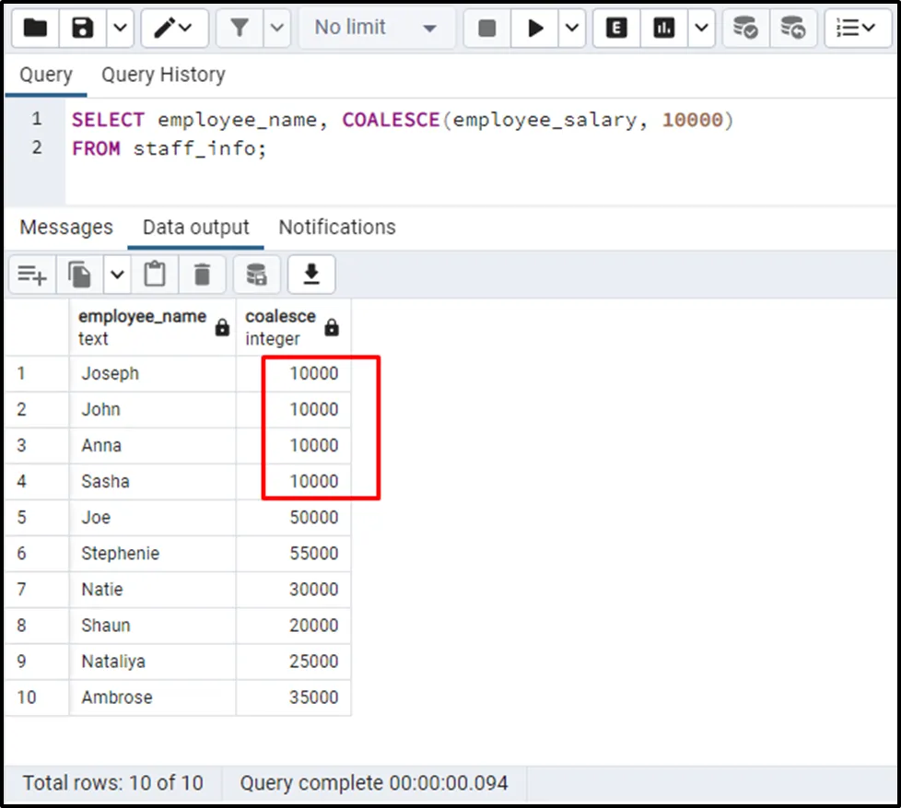The height and width of the screenshot is (808, 901).
Task: Click the Explain query icon
Action: pos(616,28)
